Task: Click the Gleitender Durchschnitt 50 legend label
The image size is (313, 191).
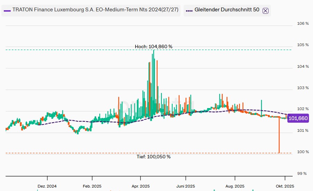Action: click(x=227, y=10)
